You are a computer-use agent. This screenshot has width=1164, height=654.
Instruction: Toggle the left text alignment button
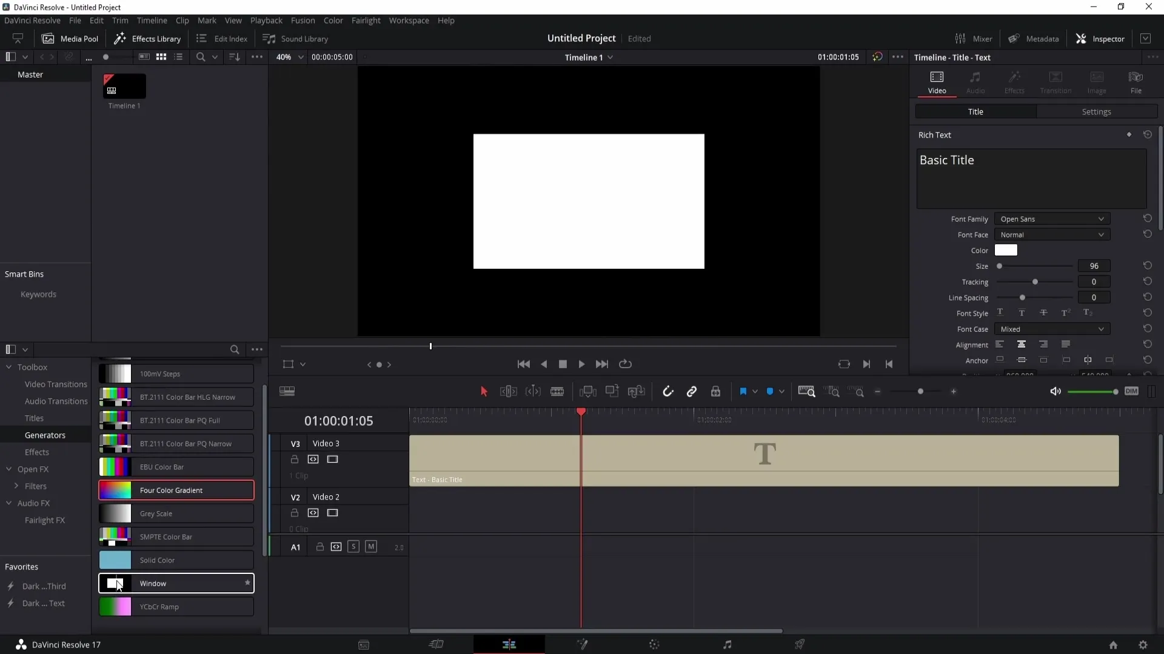coord(999,344)
